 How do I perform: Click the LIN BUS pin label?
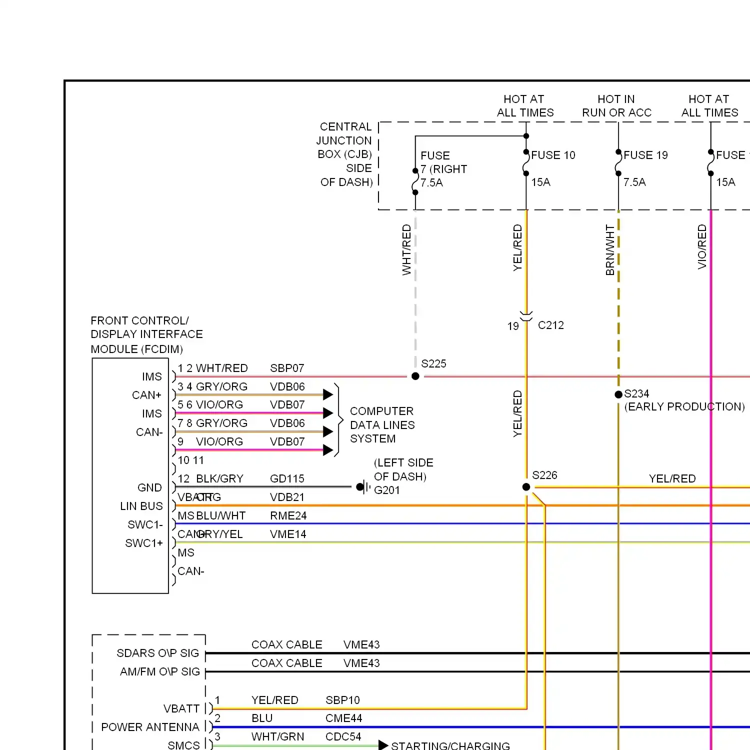[141, 506]
